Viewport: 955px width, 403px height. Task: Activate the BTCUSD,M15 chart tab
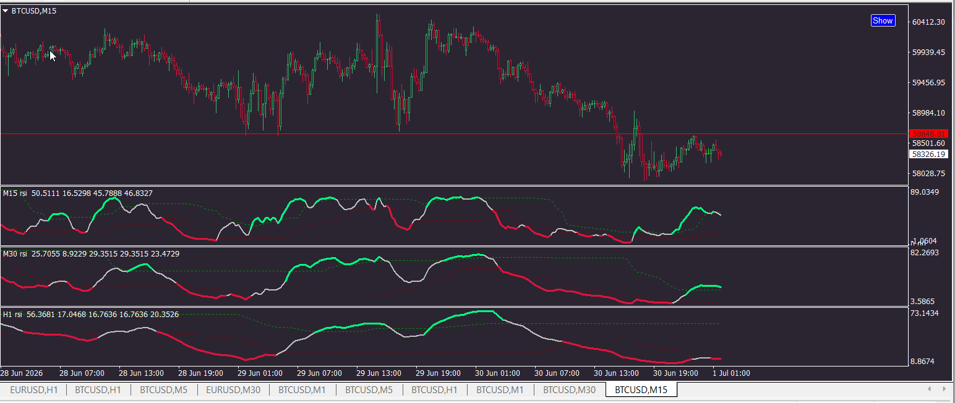(x=641, y=389)
